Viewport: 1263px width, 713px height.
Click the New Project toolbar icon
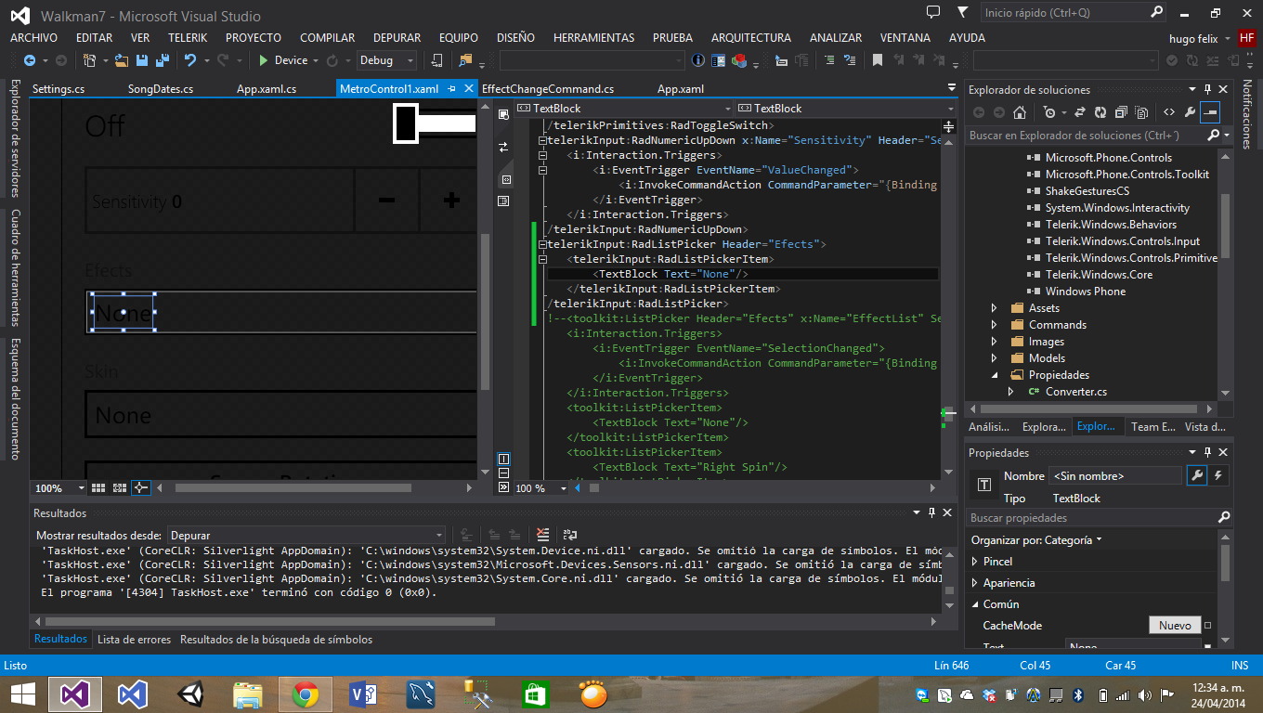(89, 60)
